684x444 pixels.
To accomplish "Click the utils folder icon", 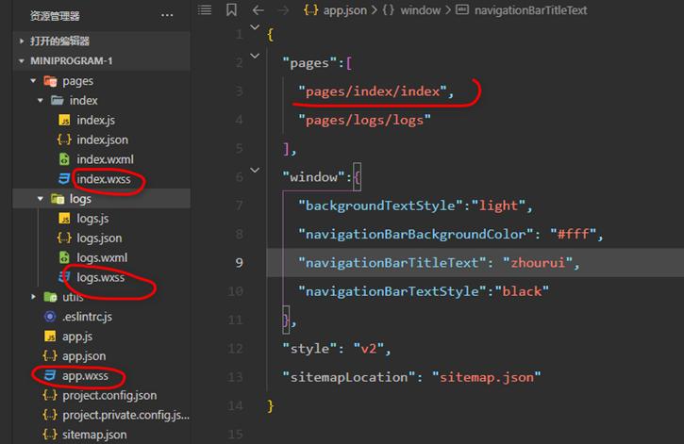I will tap(50, 297).
